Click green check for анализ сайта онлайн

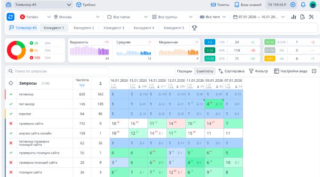(x=11, y=133)
